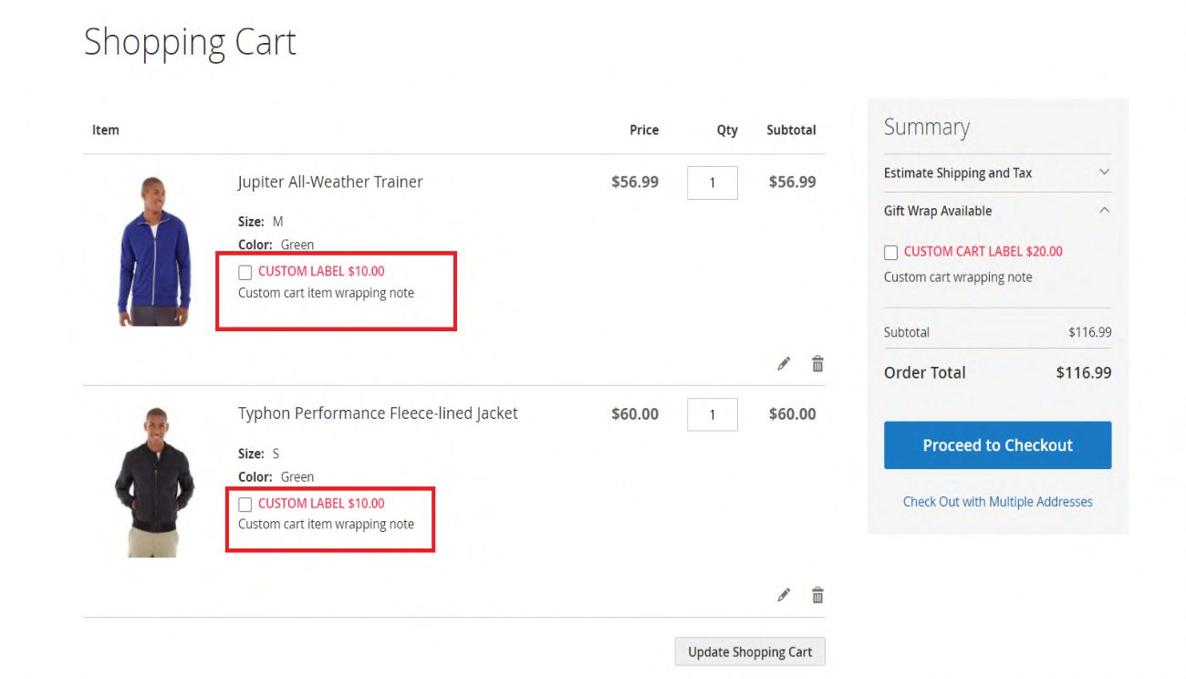Enable Custom Cart Label $20.00 gift wrap
The height and width of the screenshot is (679, 1186).
(891, 253)
